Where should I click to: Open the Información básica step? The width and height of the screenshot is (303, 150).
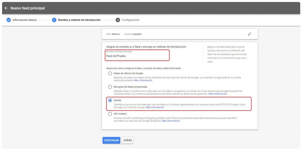(25, 20)
